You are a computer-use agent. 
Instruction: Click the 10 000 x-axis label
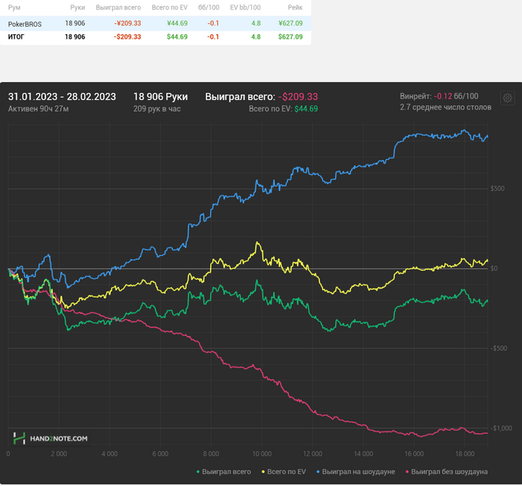(262, 454)
